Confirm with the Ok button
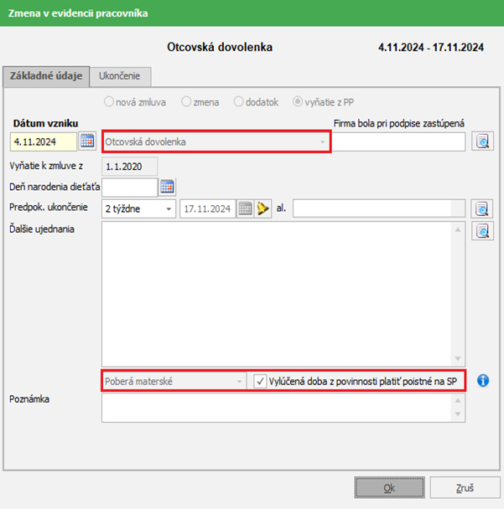 click(x=389, y=487)
